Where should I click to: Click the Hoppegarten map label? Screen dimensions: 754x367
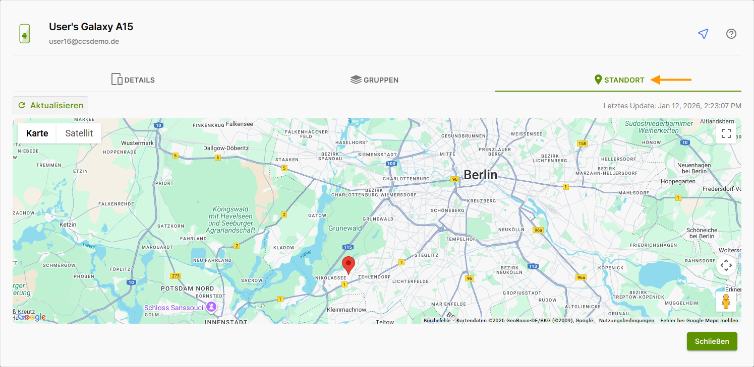[x=678, y=181]
